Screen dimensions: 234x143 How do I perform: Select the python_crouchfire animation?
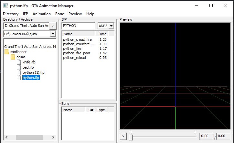[77, 39]
